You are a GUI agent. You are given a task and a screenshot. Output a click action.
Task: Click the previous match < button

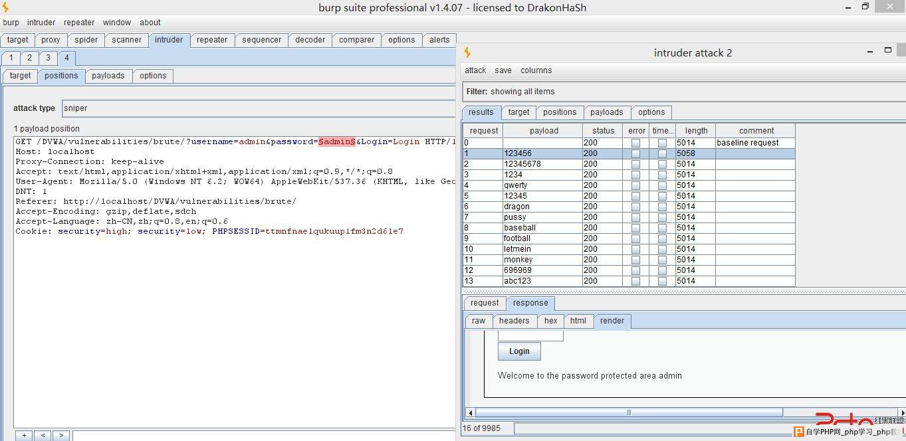coord(43,436)
